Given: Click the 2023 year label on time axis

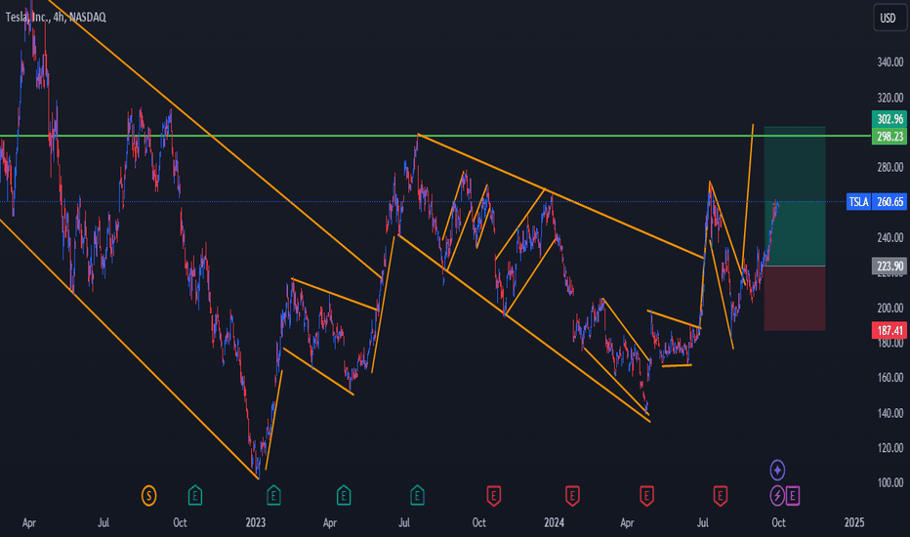Looking at the screenshot, I should [256, 522].
